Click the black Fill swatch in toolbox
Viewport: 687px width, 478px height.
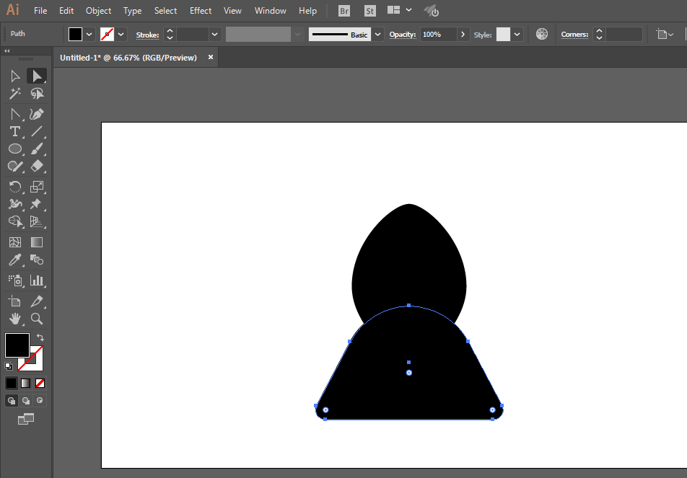pyautogui.click(x=17, y=345)
